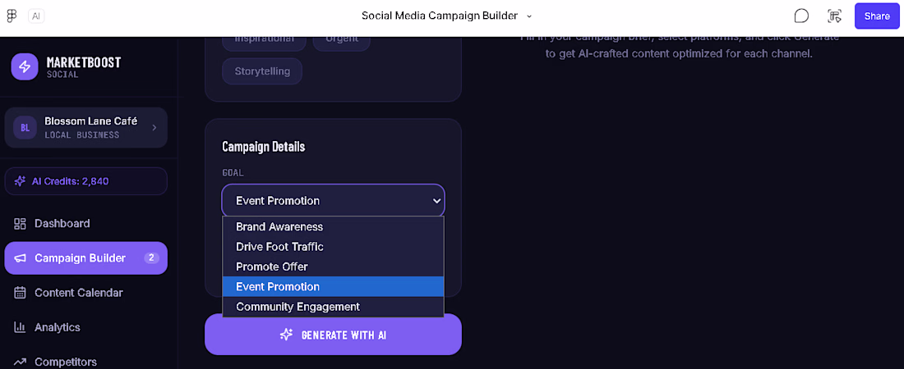Click the GOAL field label

[x=233, y=172]
